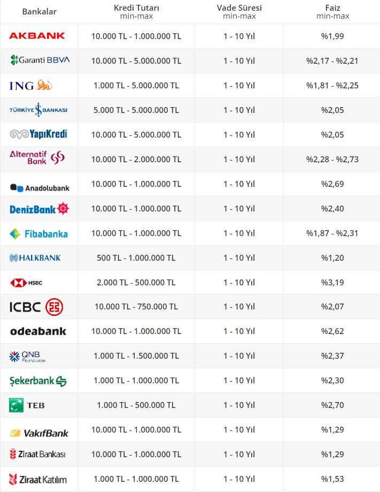
Task: Click the Şekerbank logo
Action: (38, 381)
